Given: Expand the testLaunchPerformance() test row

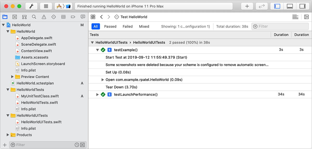Looking at the screenshot, I should point(97,94).
